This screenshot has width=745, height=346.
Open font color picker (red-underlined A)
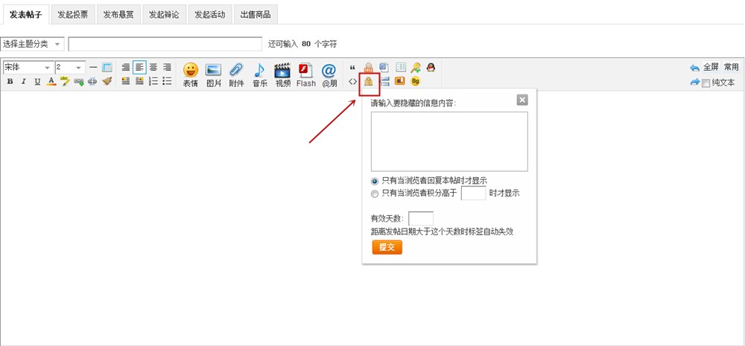point(51,82)
